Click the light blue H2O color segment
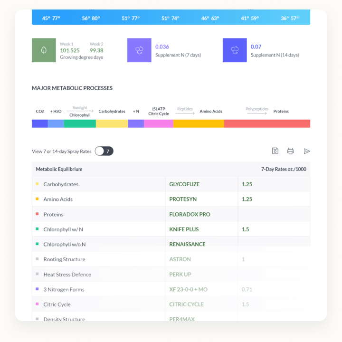 click(x=56, y=123)
